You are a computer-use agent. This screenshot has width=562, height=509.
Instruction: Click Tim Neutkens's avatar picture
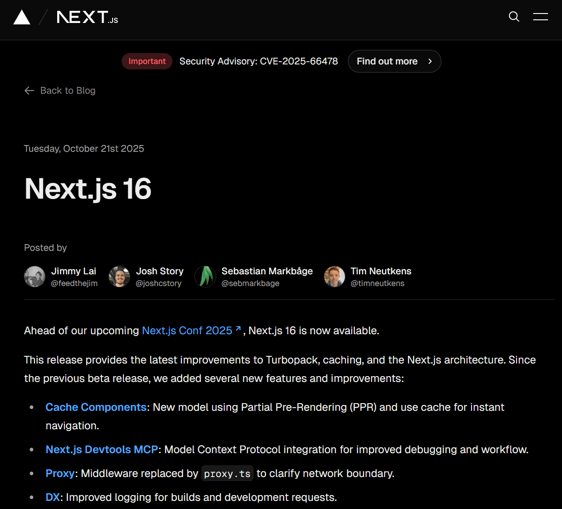tap(335, 276)
